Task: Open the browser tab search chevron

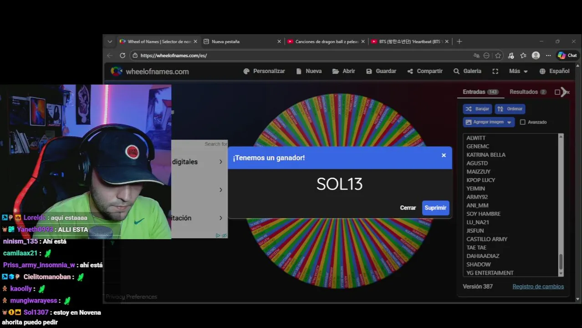Action: coord(110,41)
